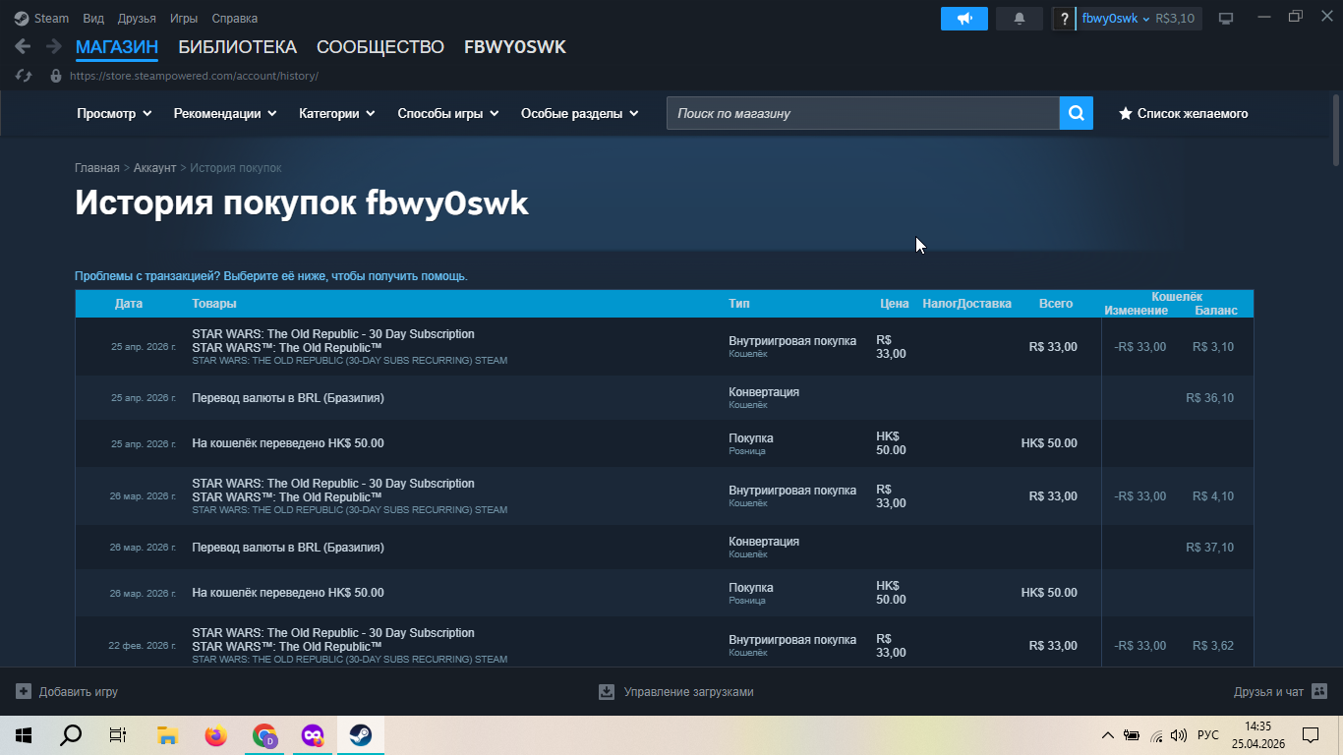This screenshot has width=1343, height=755.
Task: Click the megaphone announcements icon
Action: coord(963,19)
